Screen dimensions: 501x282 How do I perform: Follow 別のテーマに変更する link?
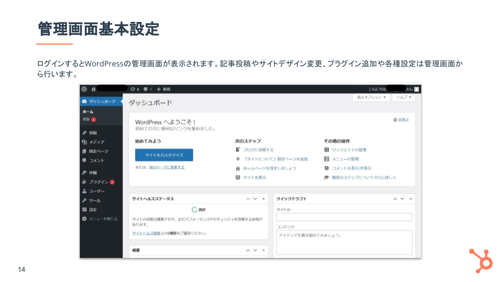(167, 168)
